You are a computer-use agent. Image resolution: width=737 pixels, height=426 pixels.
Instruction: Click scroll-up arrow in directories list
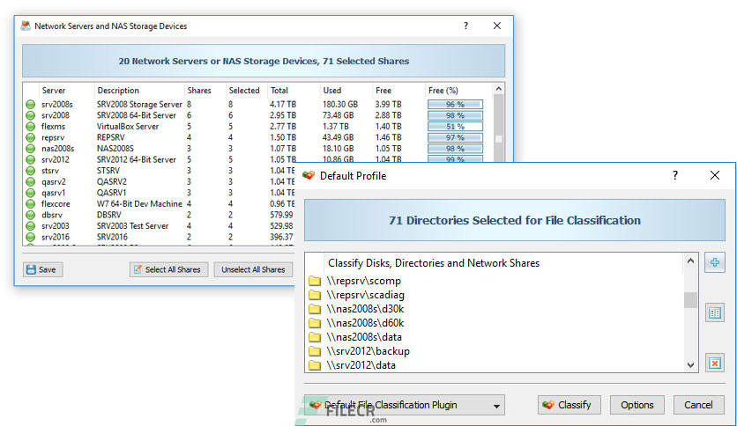click(x=690, y=261)
